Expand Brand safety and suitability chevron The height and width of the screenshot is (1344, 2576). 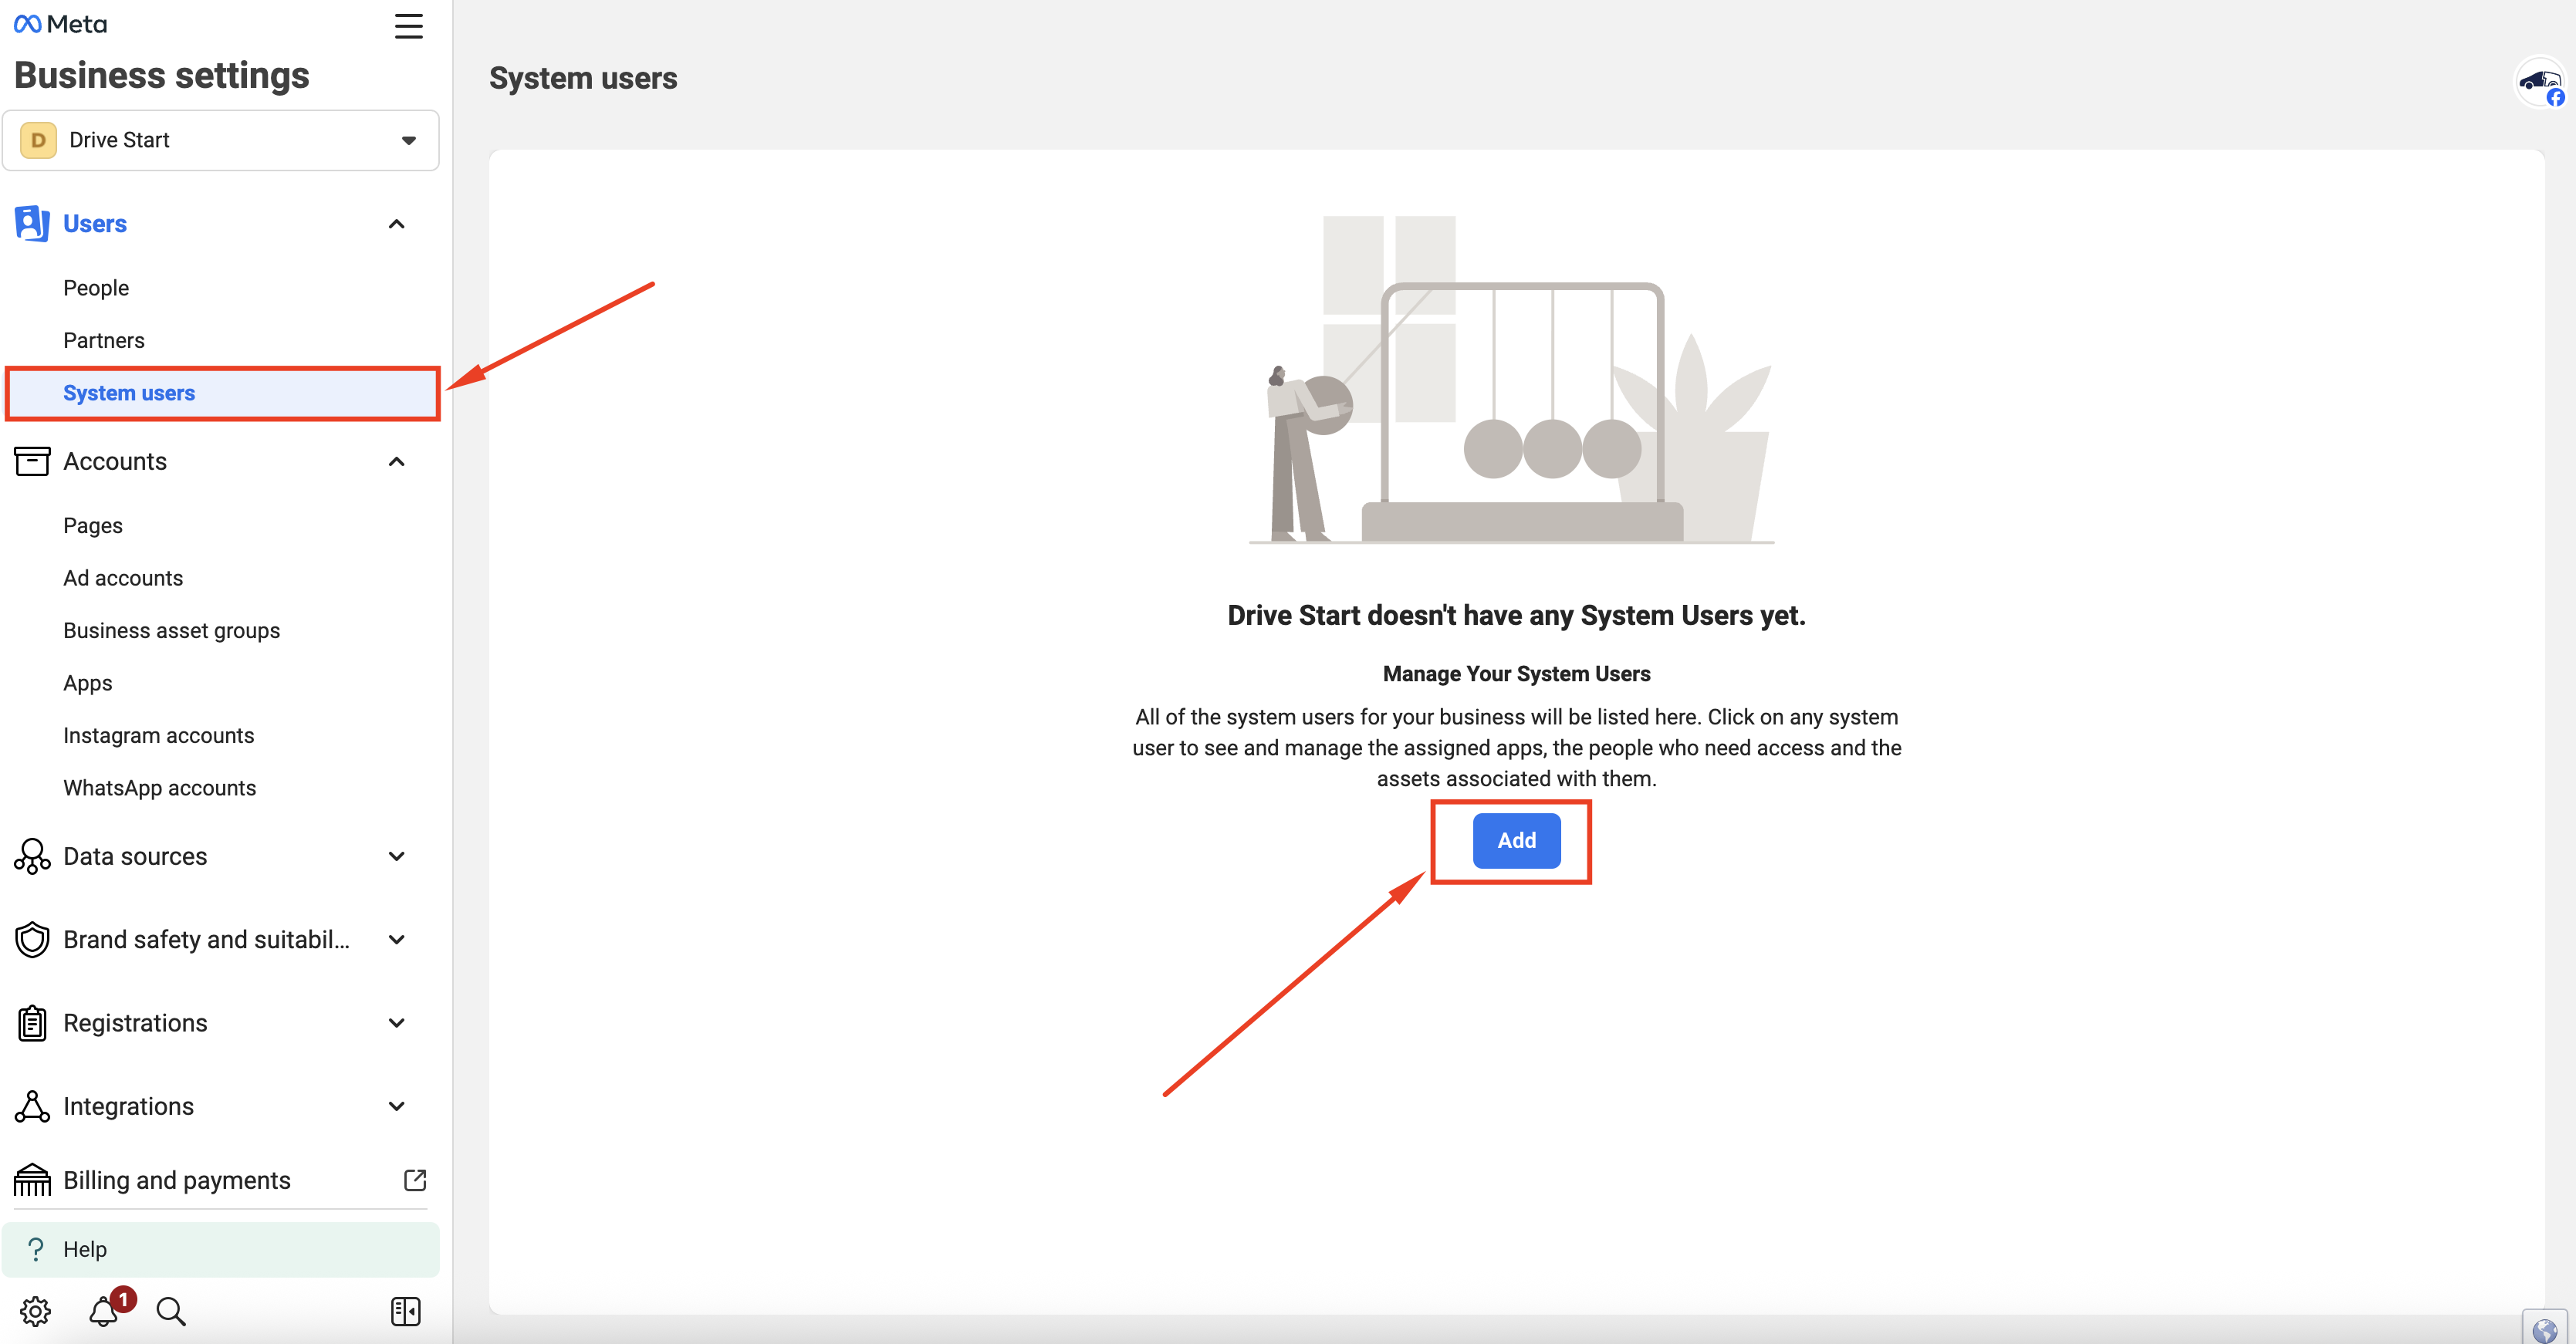[396, 939]
